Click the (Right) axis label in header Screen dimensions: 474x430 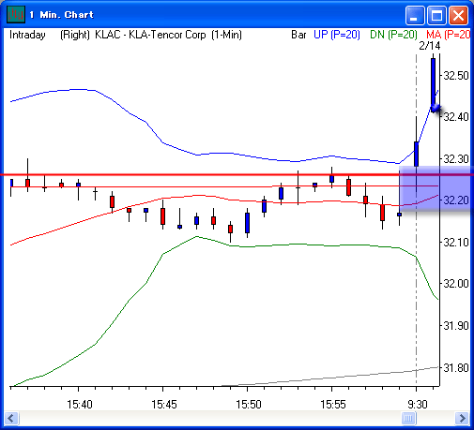point(75,35)
